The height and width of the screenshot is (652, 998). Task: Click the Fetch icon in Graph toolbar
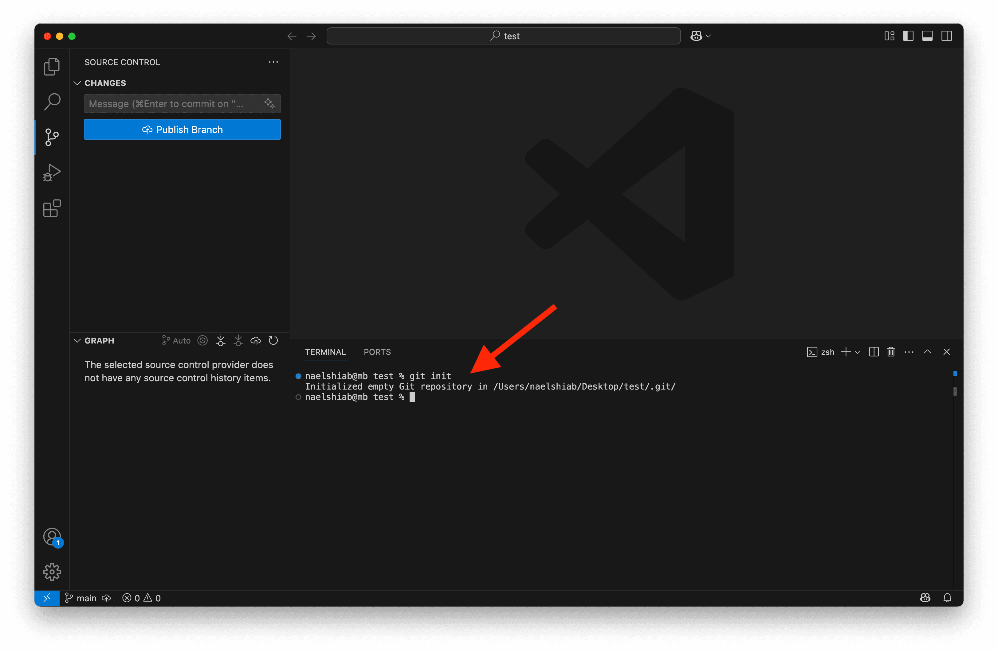[x=221, y=341]
